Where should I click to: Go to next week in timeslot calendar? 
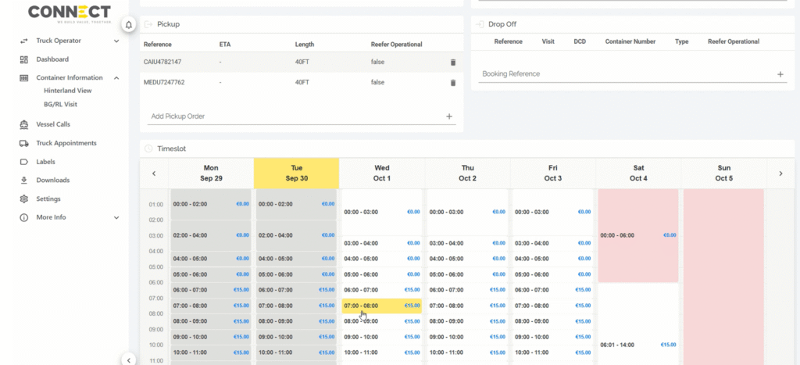780,174
